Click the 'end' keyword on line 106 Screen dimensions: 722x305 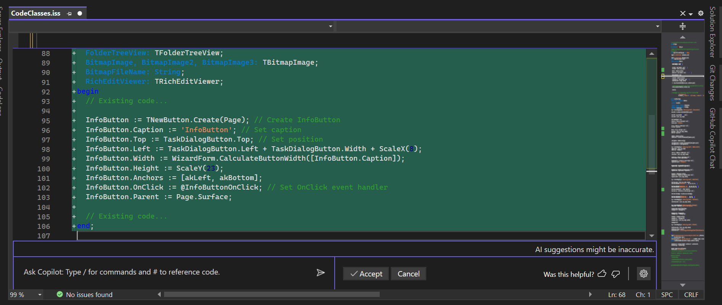click(x=84, y=226)
